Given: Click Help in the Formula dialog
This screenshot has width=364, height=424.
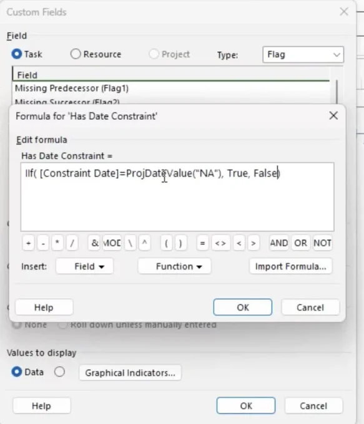Looking at the screenshot, I should click(x=44, y=307).
